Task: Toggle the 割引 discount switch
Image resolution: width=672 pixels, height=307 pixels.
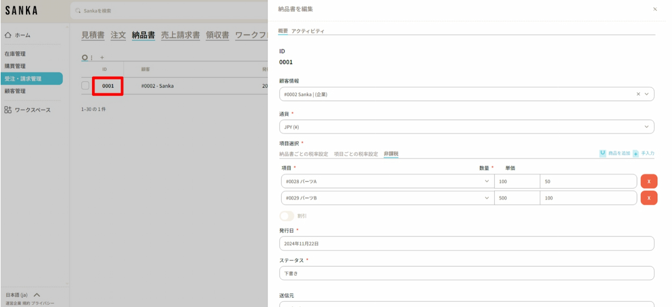Action: pos(287,216)
